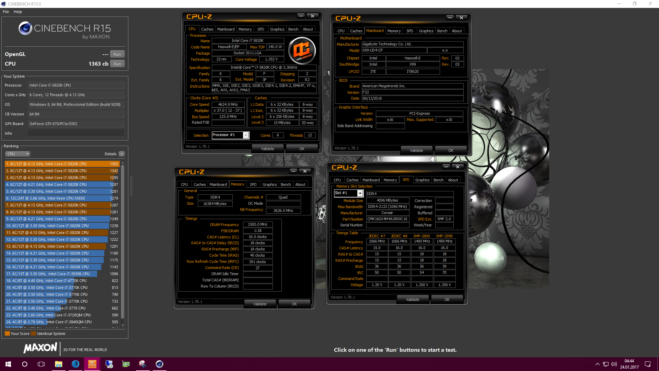Open About tab in CPU-Z SPD window

pos(453,180)
